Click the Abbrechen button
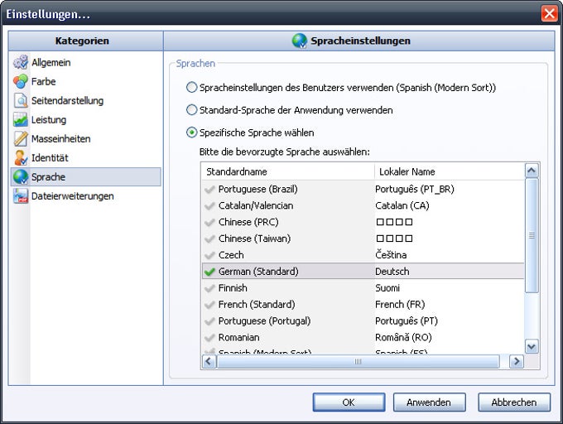The width and height of the screenshot is (563, 424). tap(514, 402)
